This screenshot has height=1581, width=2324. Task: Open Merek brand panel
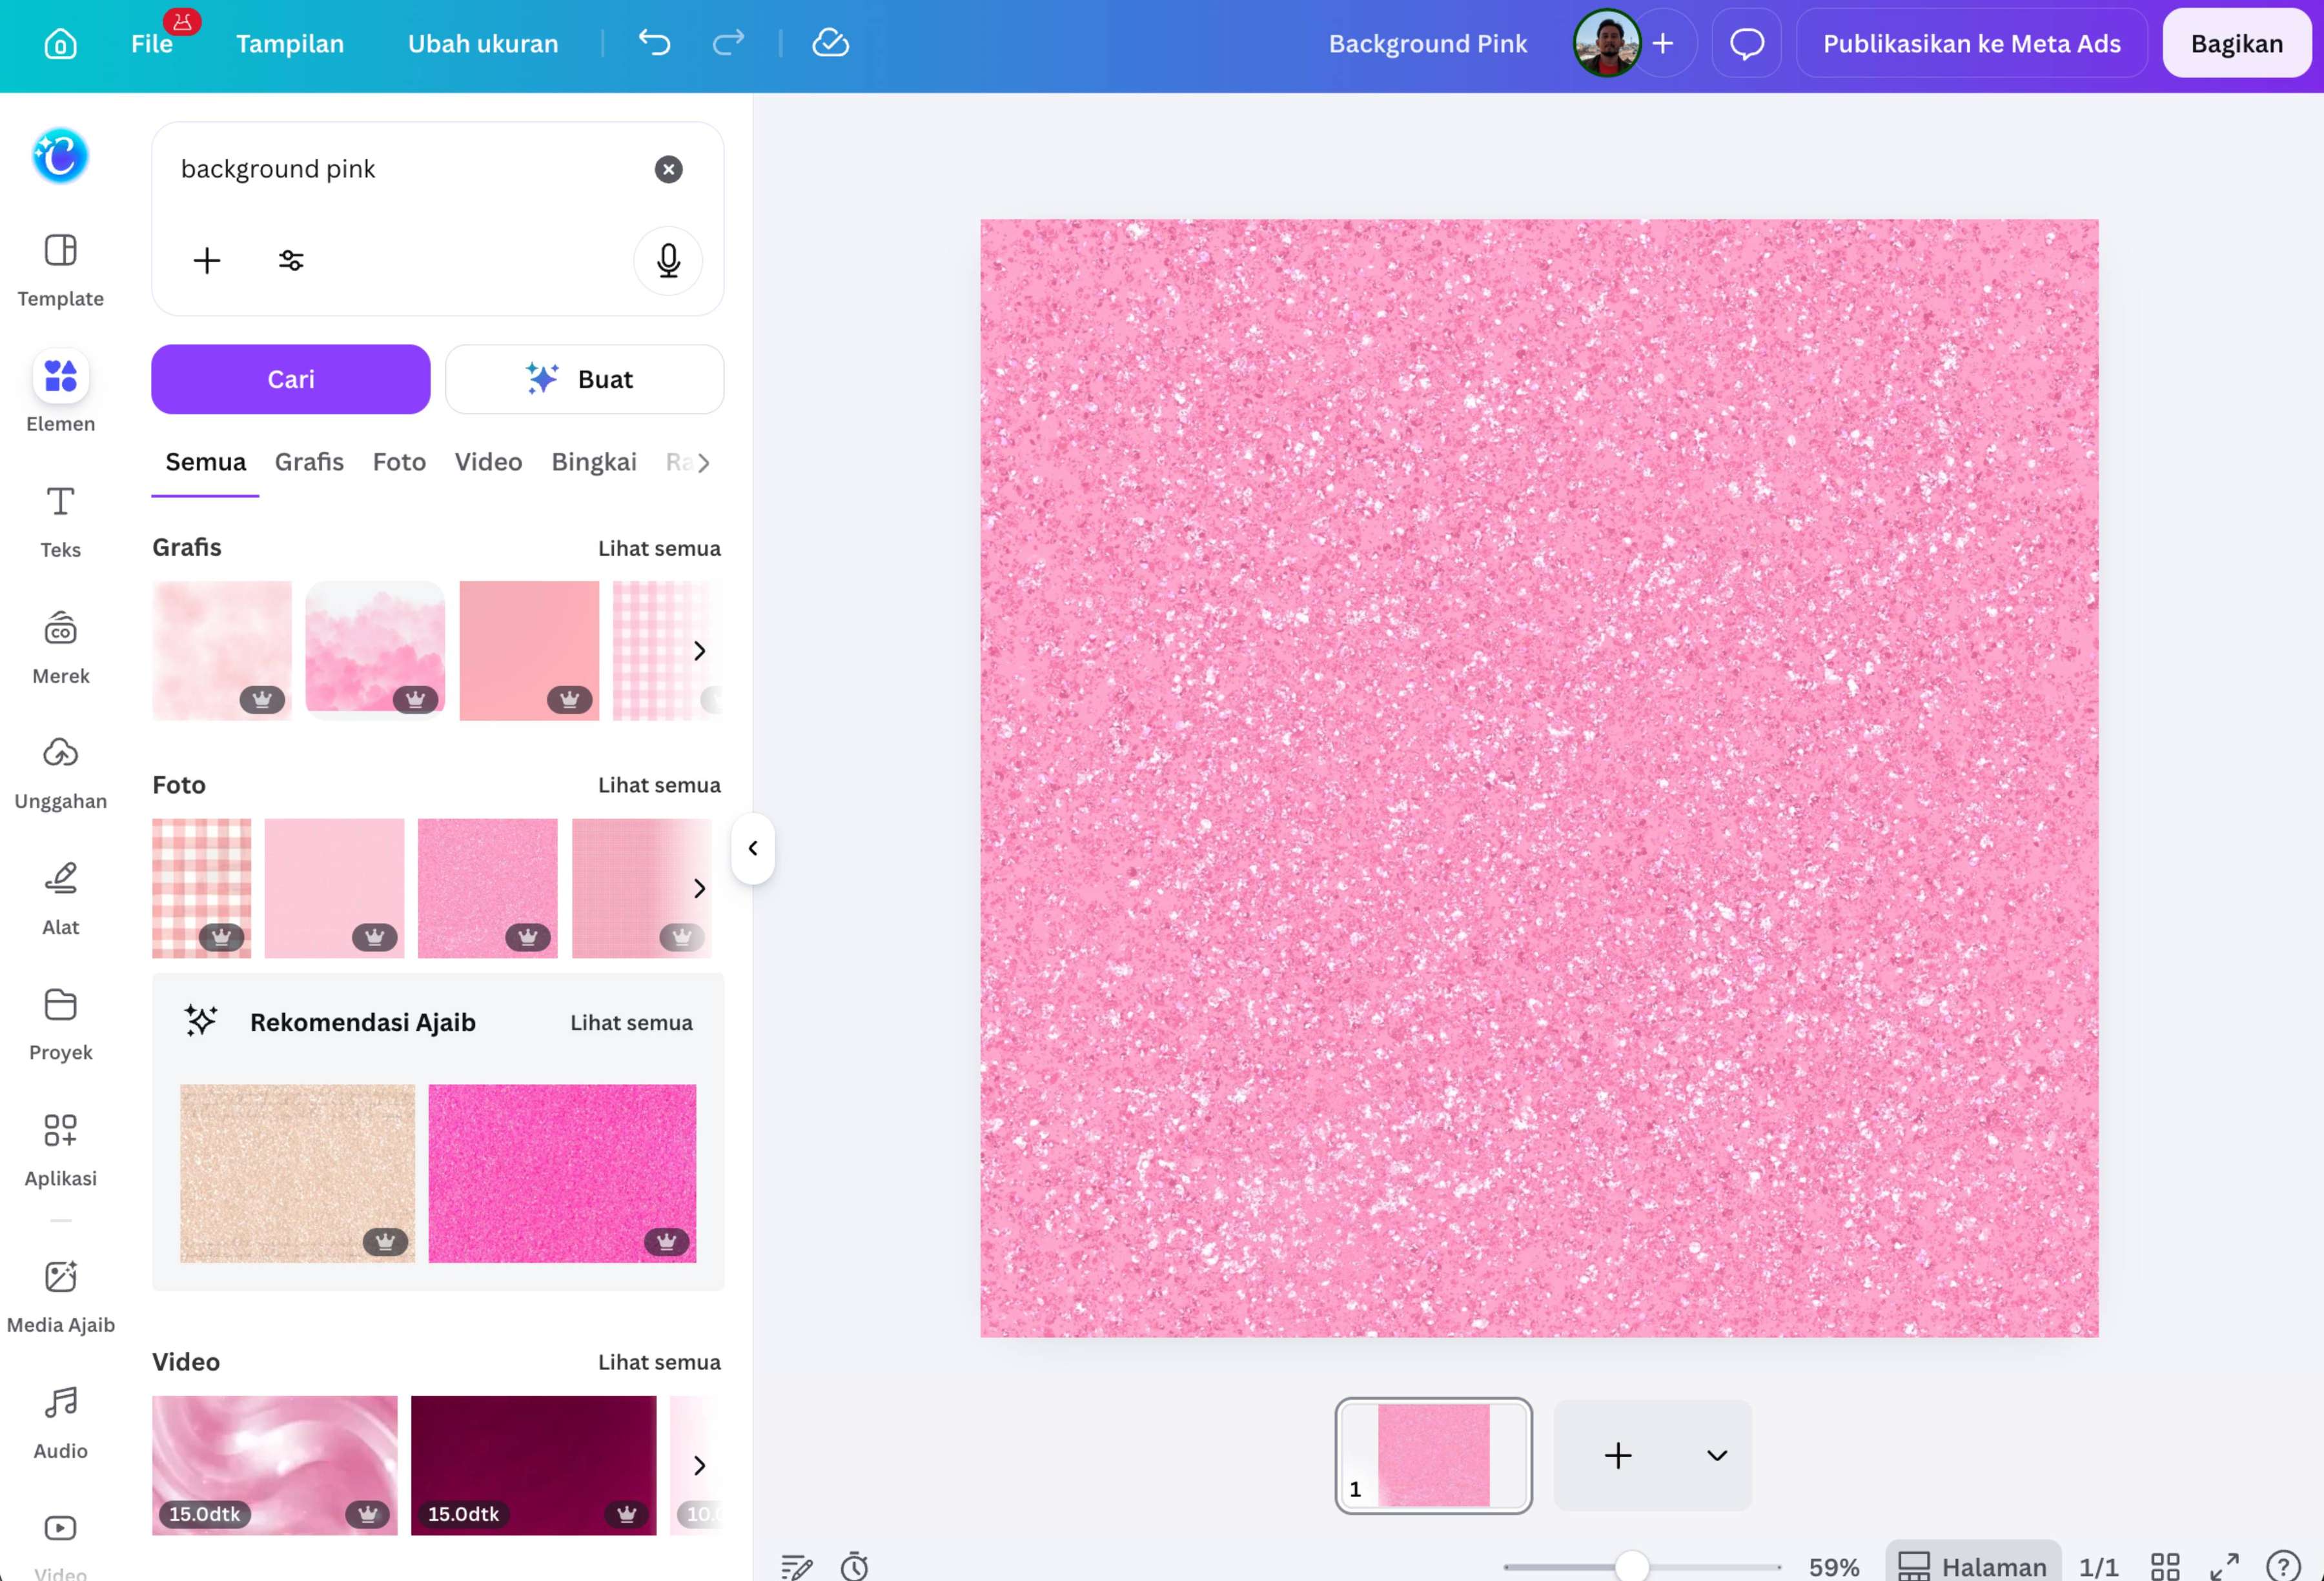point(60,648)
